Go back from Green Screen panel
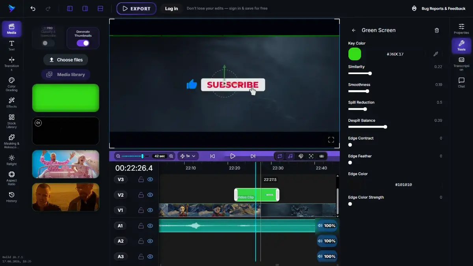Image resolution: width=473 pixels, height=266 pixels. coord(354,30)
